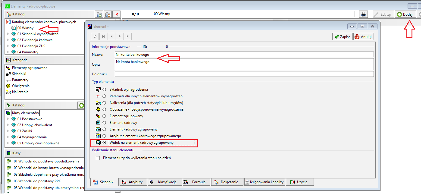Open the Formuła tab
The width and height of the screenshot is (432, 195).
[196, 182]
